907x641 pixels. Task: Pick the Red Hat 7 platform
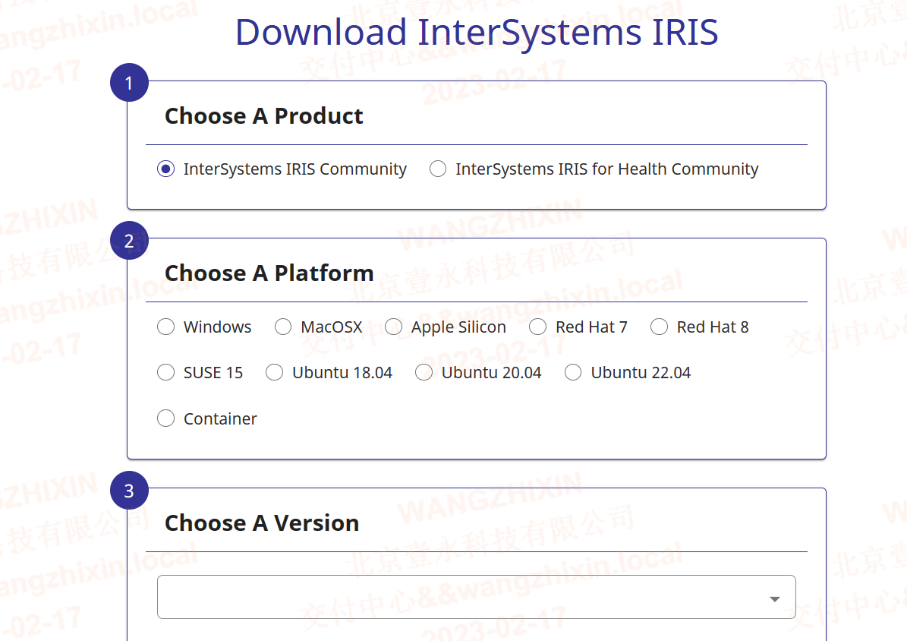point(538,327)
